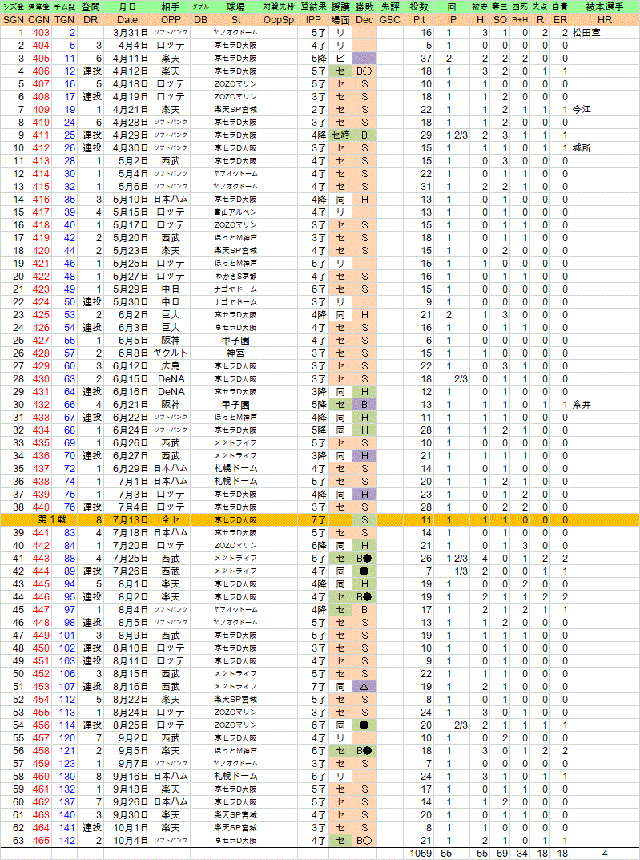This screenshot has width=640, height=860.
Task: Select the date cell 6月21日
Action: (x=127, y=405)
